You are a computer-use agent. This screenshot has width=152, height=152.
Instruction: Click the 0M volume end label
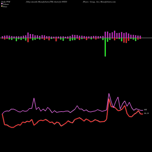[x=145, y=110]
